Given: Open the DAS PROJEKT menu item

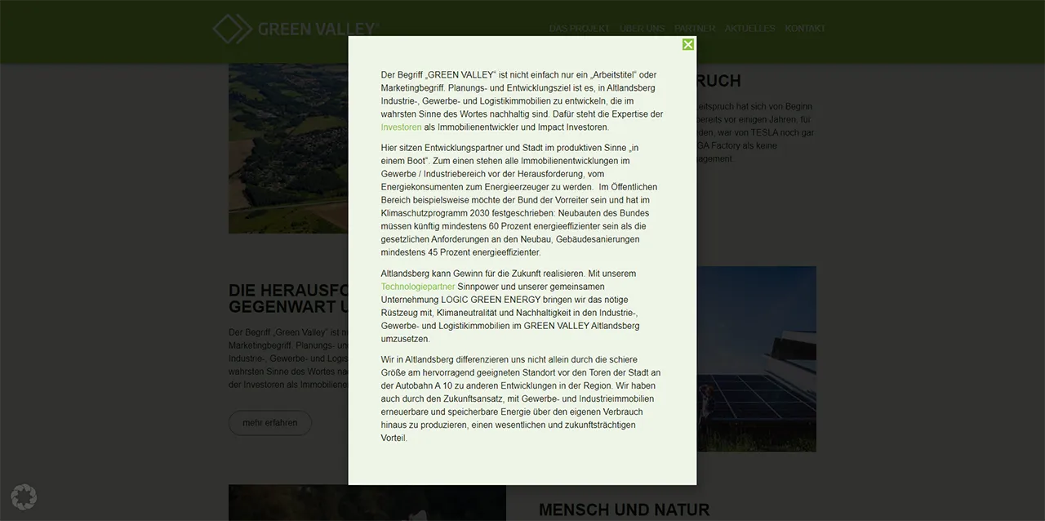Looking at the screenshot, I should 579,29.
